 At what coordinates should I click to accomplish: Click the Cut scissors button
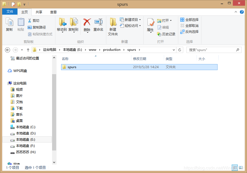tap(34, 21)
